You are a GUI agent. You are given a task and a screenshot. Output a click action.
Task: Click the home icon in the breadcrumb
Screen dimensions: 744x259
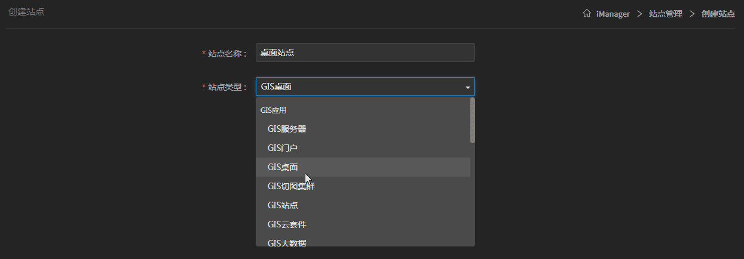coord(587,14)
